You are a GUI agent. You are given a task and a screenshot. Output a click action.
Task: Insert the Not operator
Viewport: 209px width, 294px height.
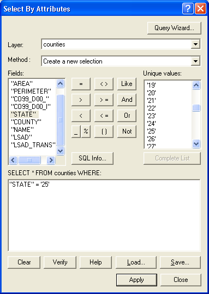click(x=127, y=131)
